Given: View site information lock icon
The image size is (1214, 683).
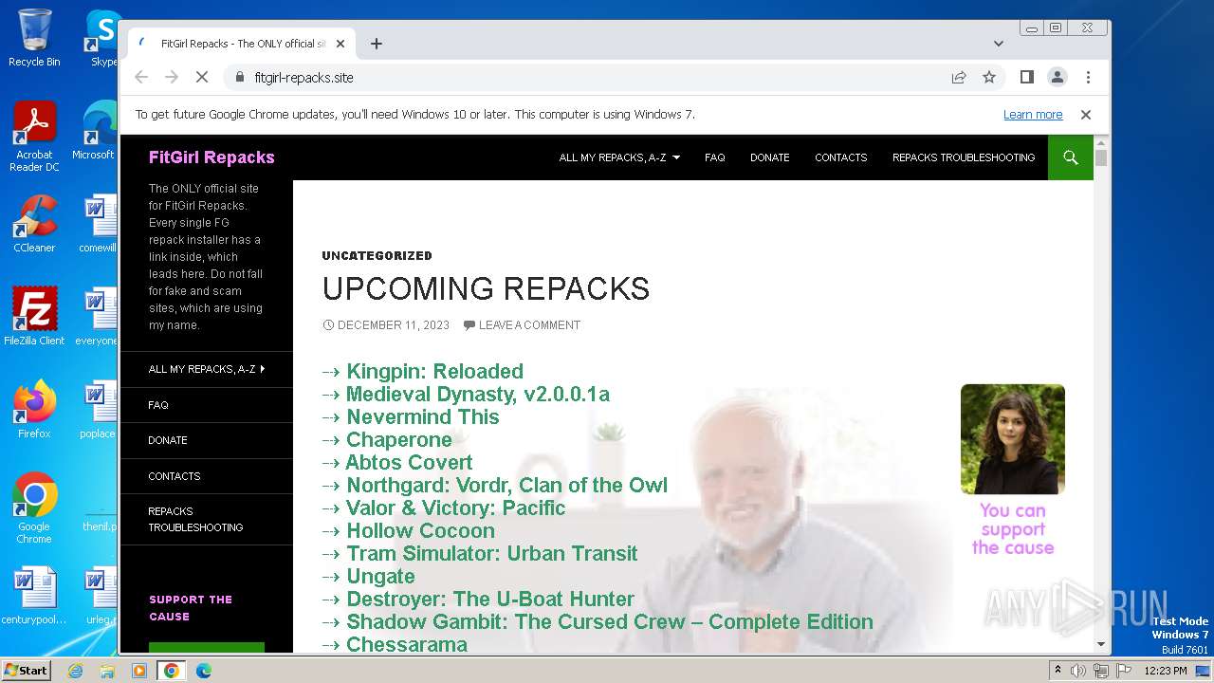Looking at the screenshot, I should 239,78.
